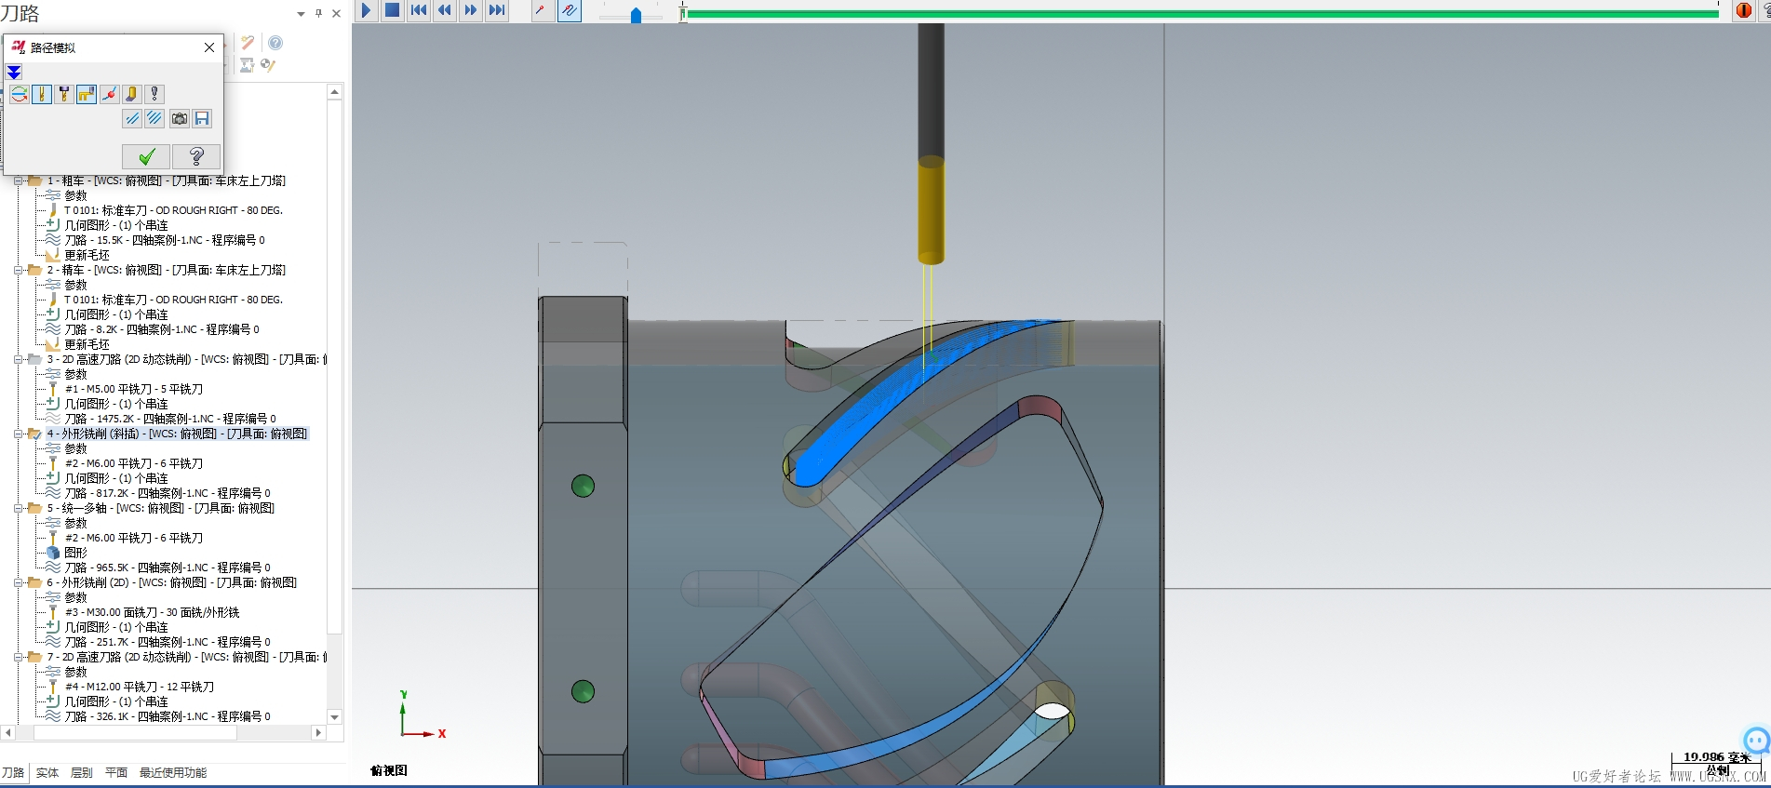The image size is (1771, 788).
Task: Adjust the playback speed slider handle
Action: tap(636, 15)
